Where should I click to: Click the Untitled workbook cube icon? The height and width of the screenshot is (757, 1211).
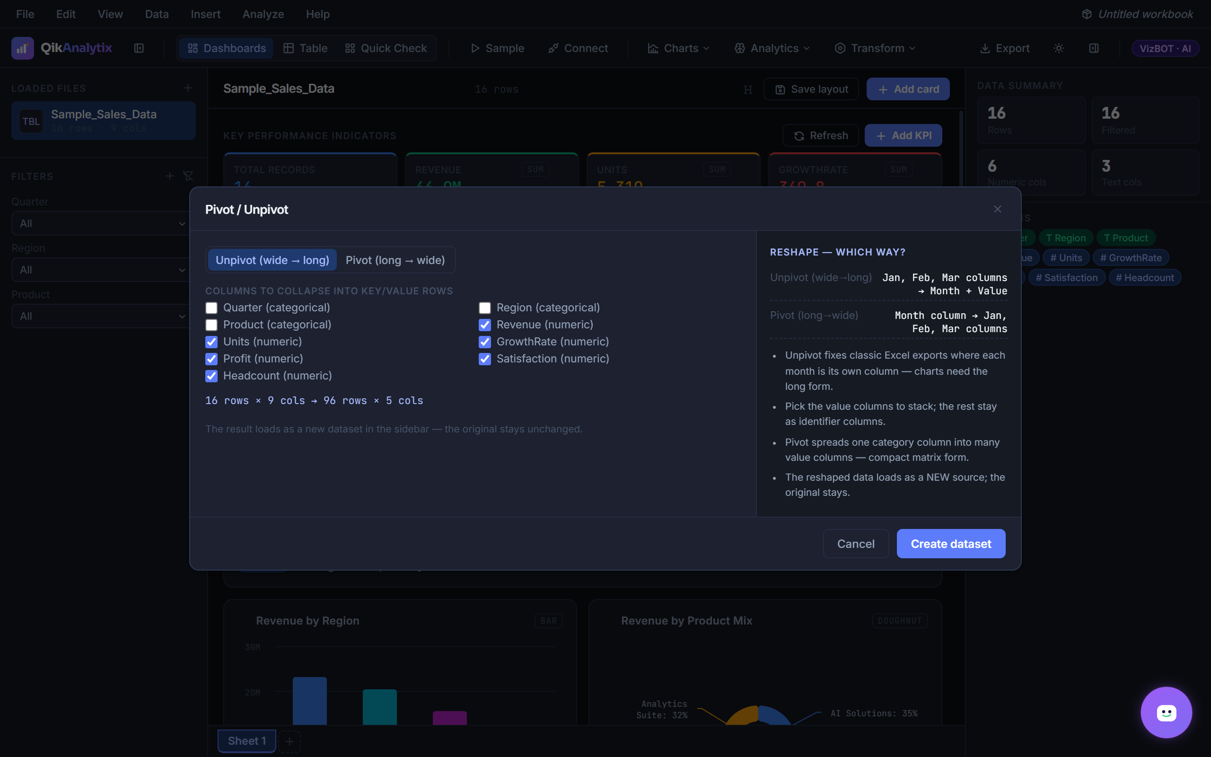[x=1087, y=14]
